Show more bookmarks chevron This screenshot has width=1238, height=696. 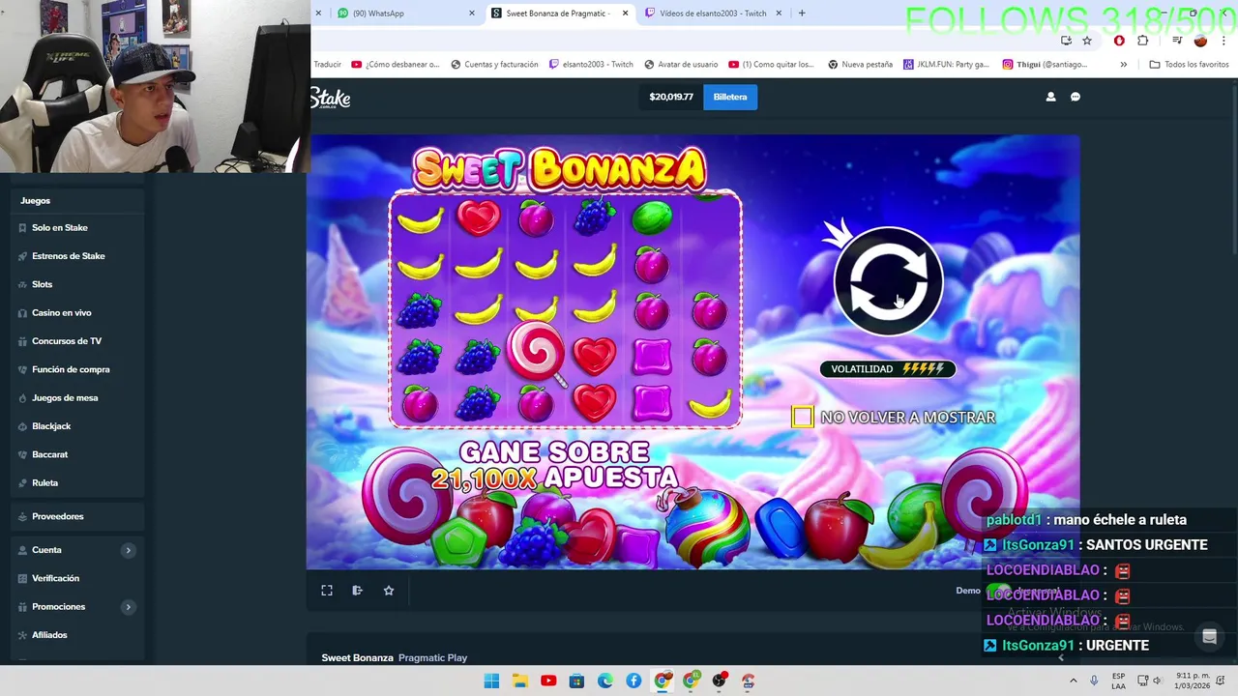click(1123, 65)
